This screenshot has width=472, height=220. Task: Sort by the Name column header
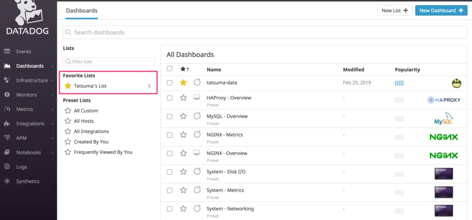coord(214,69)
